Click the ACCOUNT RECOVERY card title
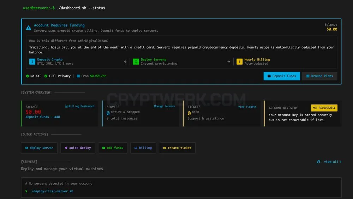Image resolution: width=353 pixels, height=199 pixels. [x=283, y=108]
